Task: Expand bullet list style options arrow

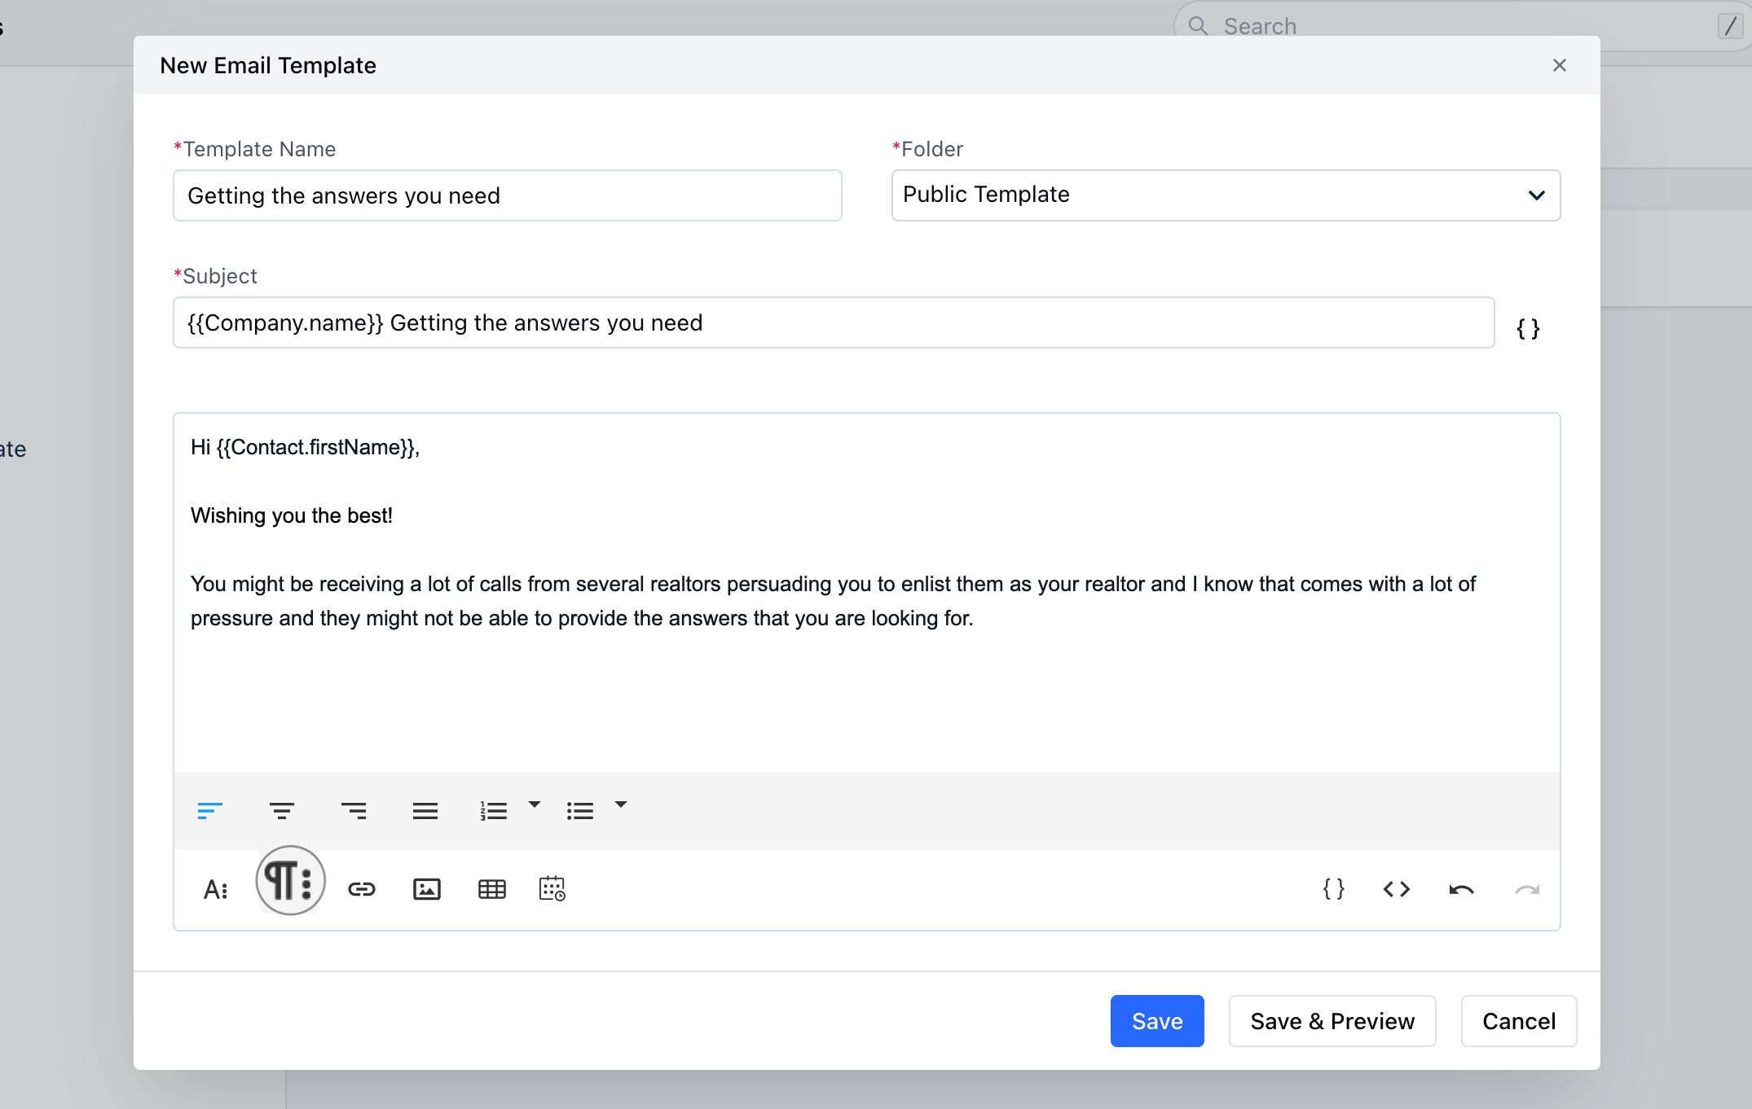Action: coord(621,804)
